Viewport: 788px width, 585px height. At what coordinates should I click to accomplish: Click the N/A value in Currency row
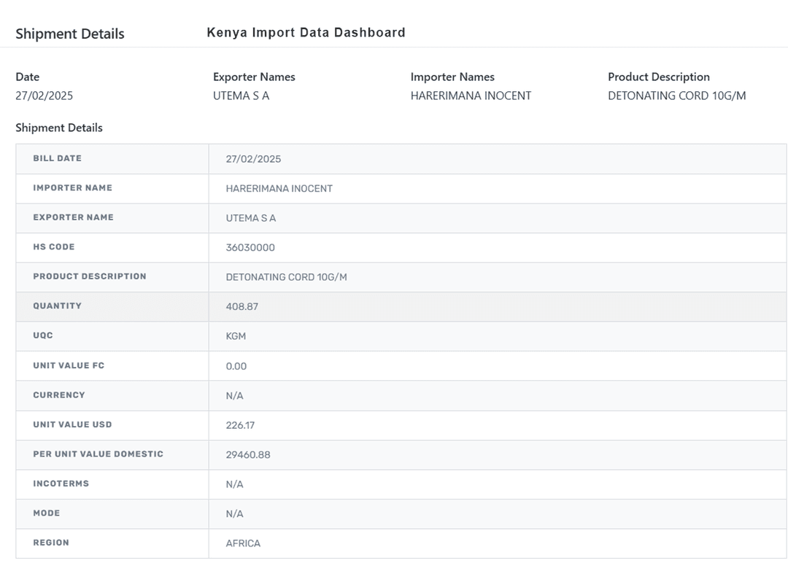click(234, 396)
